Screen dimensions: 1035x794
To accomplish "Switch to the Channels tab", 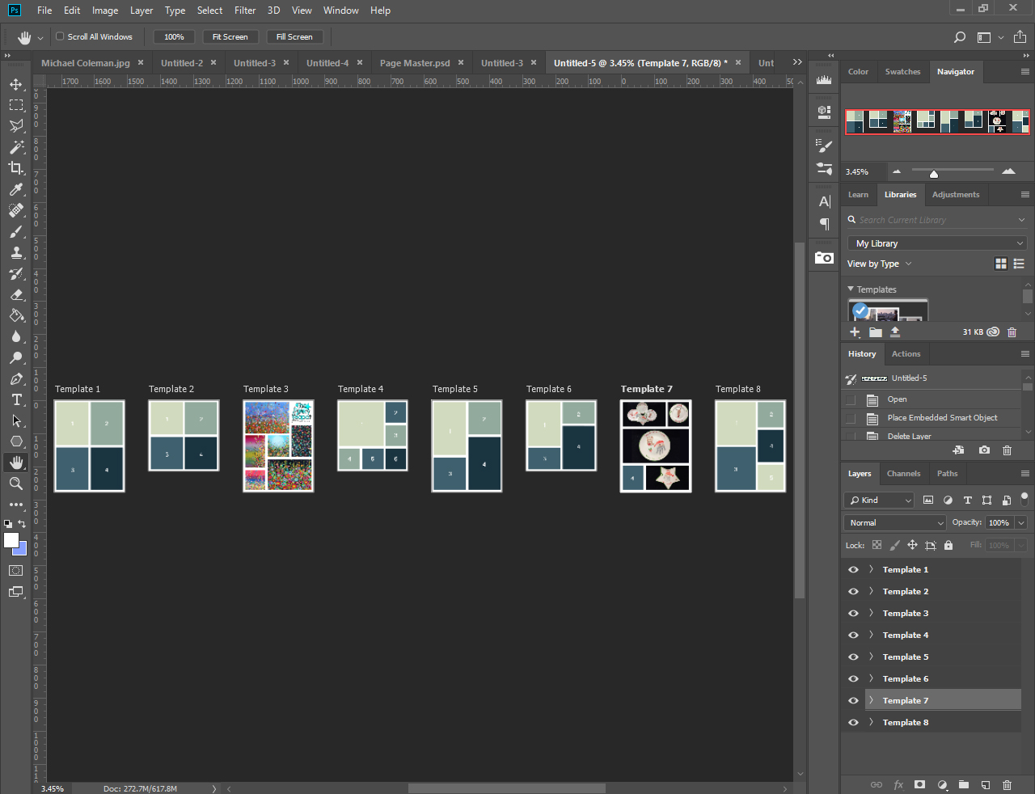I will click(x=903, y=474).
